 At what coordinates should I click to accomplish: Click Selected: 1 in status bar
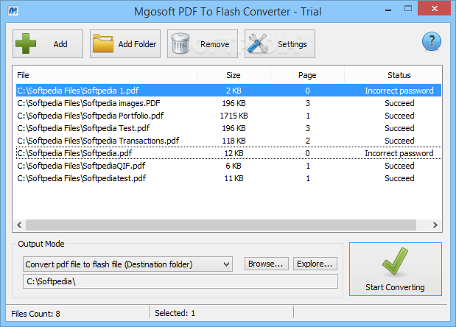(x=175, y=313)
